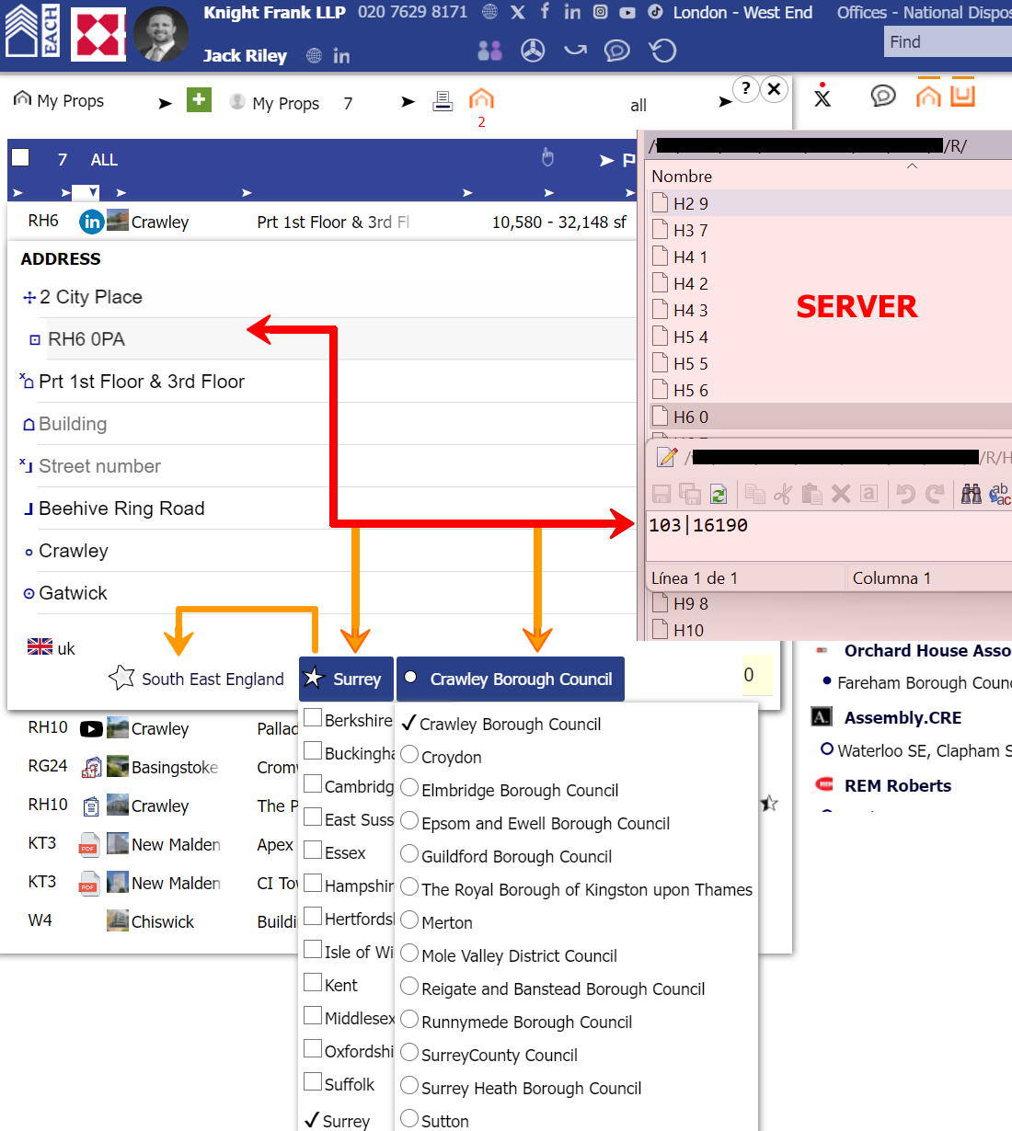Open the TikTok icon in top header
The height and width of the screenshot is (1131, 1012).
[655, 12]
